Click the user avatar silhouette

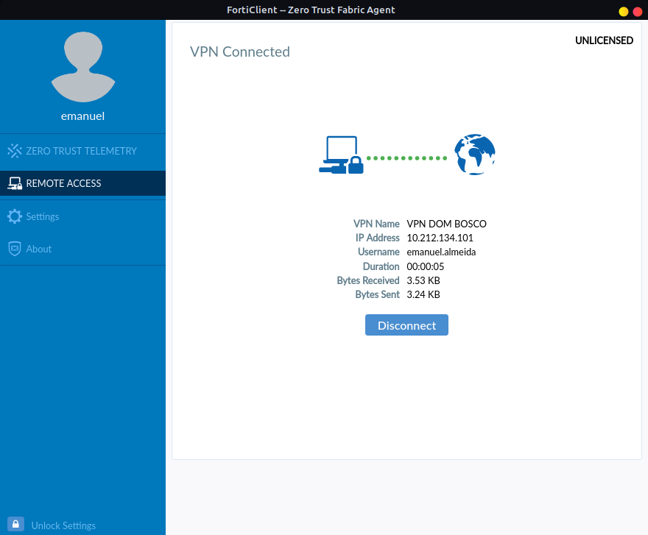[83, 67]
